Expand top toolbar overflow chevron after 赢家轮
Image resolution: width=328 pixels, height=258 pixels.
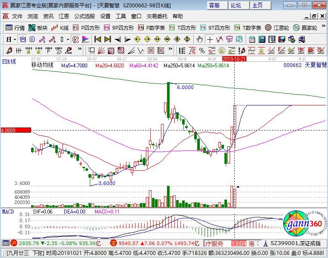[323, 26]
